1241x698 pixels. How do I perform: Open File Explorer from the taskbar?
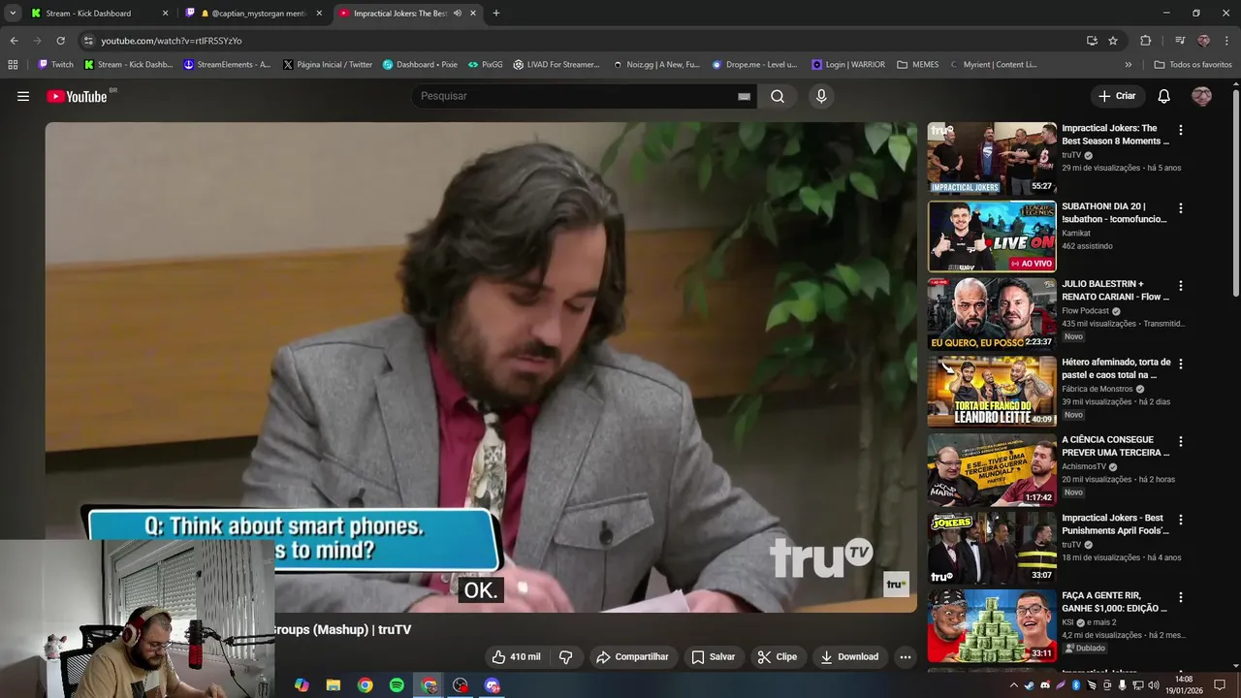tap(334, 685)
